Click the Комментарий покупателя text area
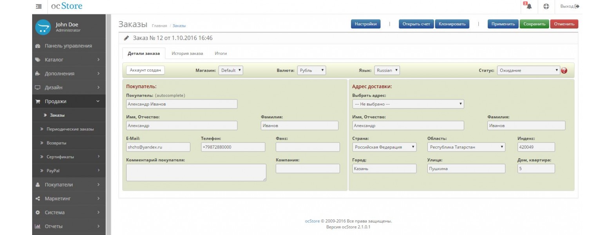 click(x=196, y=172)
